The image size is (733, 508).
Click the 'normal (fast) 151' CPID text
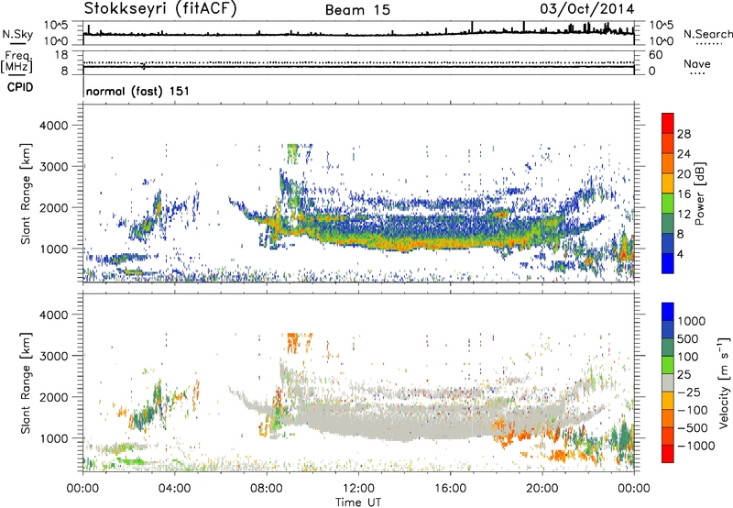point(138,91)
